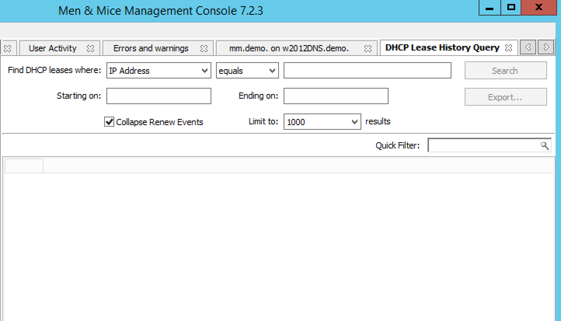Image resolution: width=561 pixels, height=321 pixels.
Task: Close the Errors and warnings tab
Action: click(x=204, y=49)
